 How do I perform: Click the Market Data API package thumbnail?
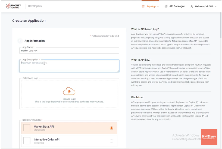27,128
